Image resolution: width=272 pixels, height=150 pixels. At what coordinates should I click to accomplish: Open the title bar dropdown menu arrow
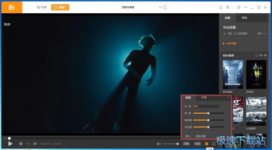[x=246, y=7]
